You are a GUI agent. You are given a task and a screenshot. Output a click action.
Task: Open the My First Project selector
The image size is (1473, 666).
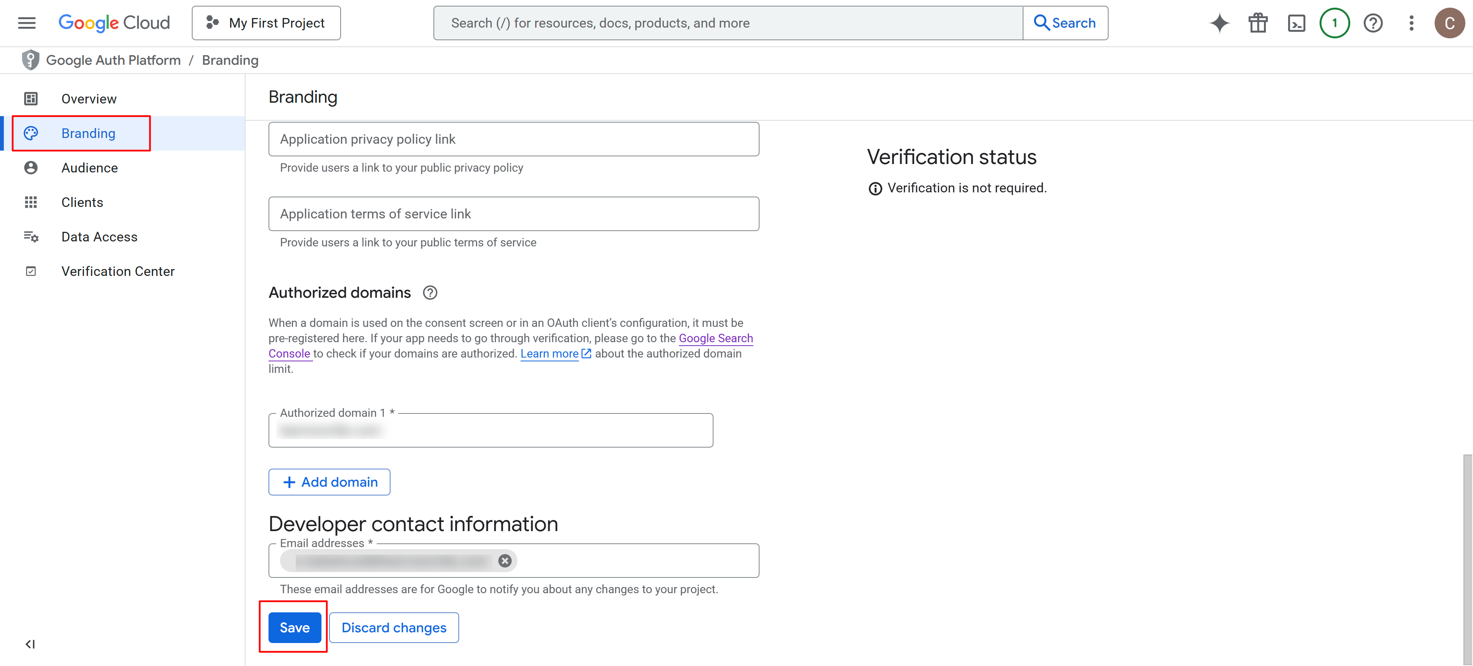[266, 23]
